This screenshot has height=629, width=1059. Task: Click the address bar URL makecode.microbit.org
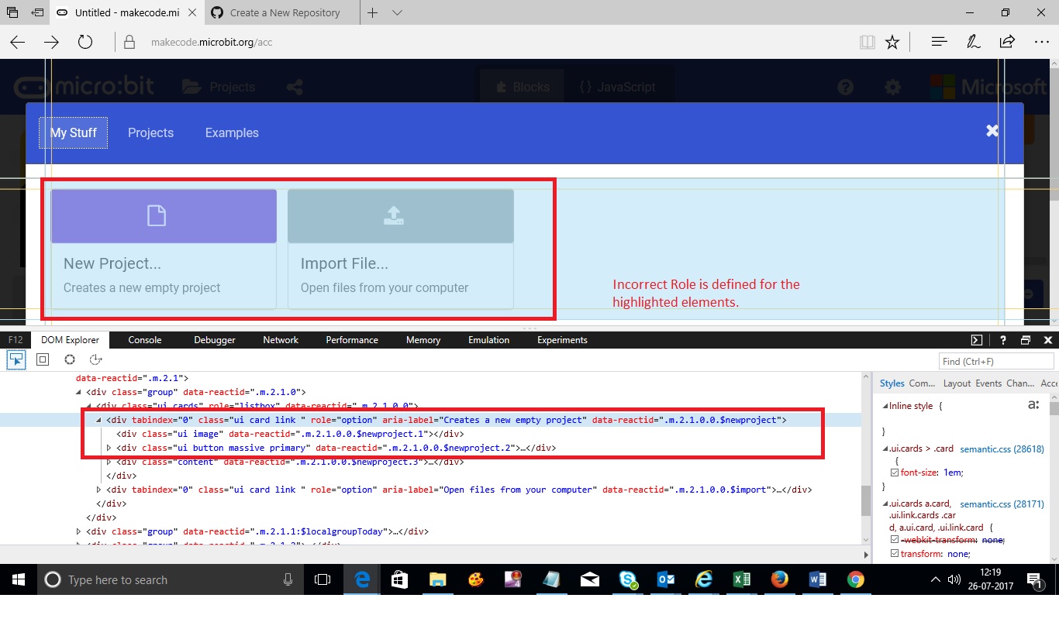(x=213, y=43)
